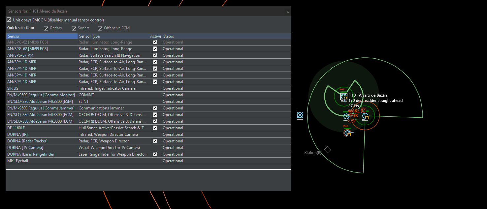Viewport: 487px width, 209px height.
Task: Select EN/SLQ-380 Aldebaran Mk3300 [ESM] row
Action: pos(148,102)
